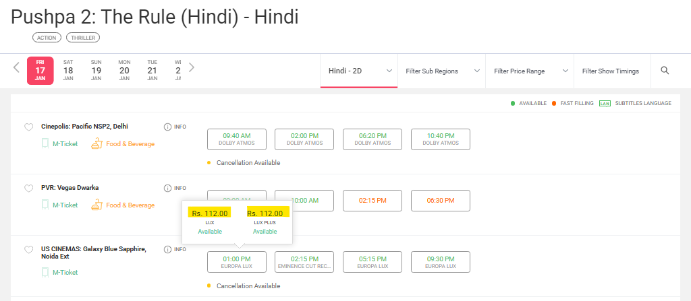The width and height of the screenshot is (691, 301).
Task: Click the SUBTITLES LANGUAGE legend icon
Action: [x=605, y=104]
